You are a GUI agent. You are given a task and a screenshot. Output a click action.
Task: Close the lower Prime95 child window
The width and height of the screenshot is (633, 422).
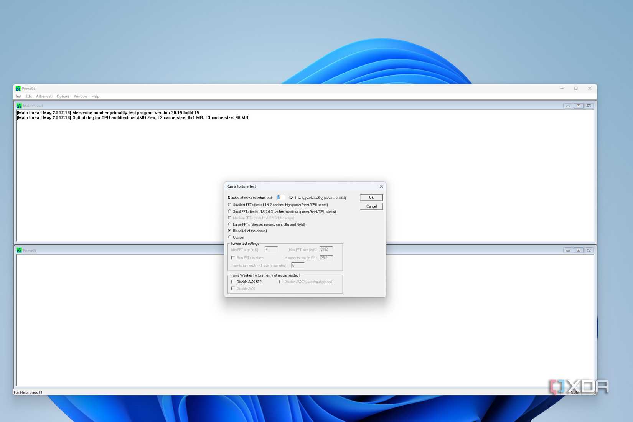(x=589, y=250)
